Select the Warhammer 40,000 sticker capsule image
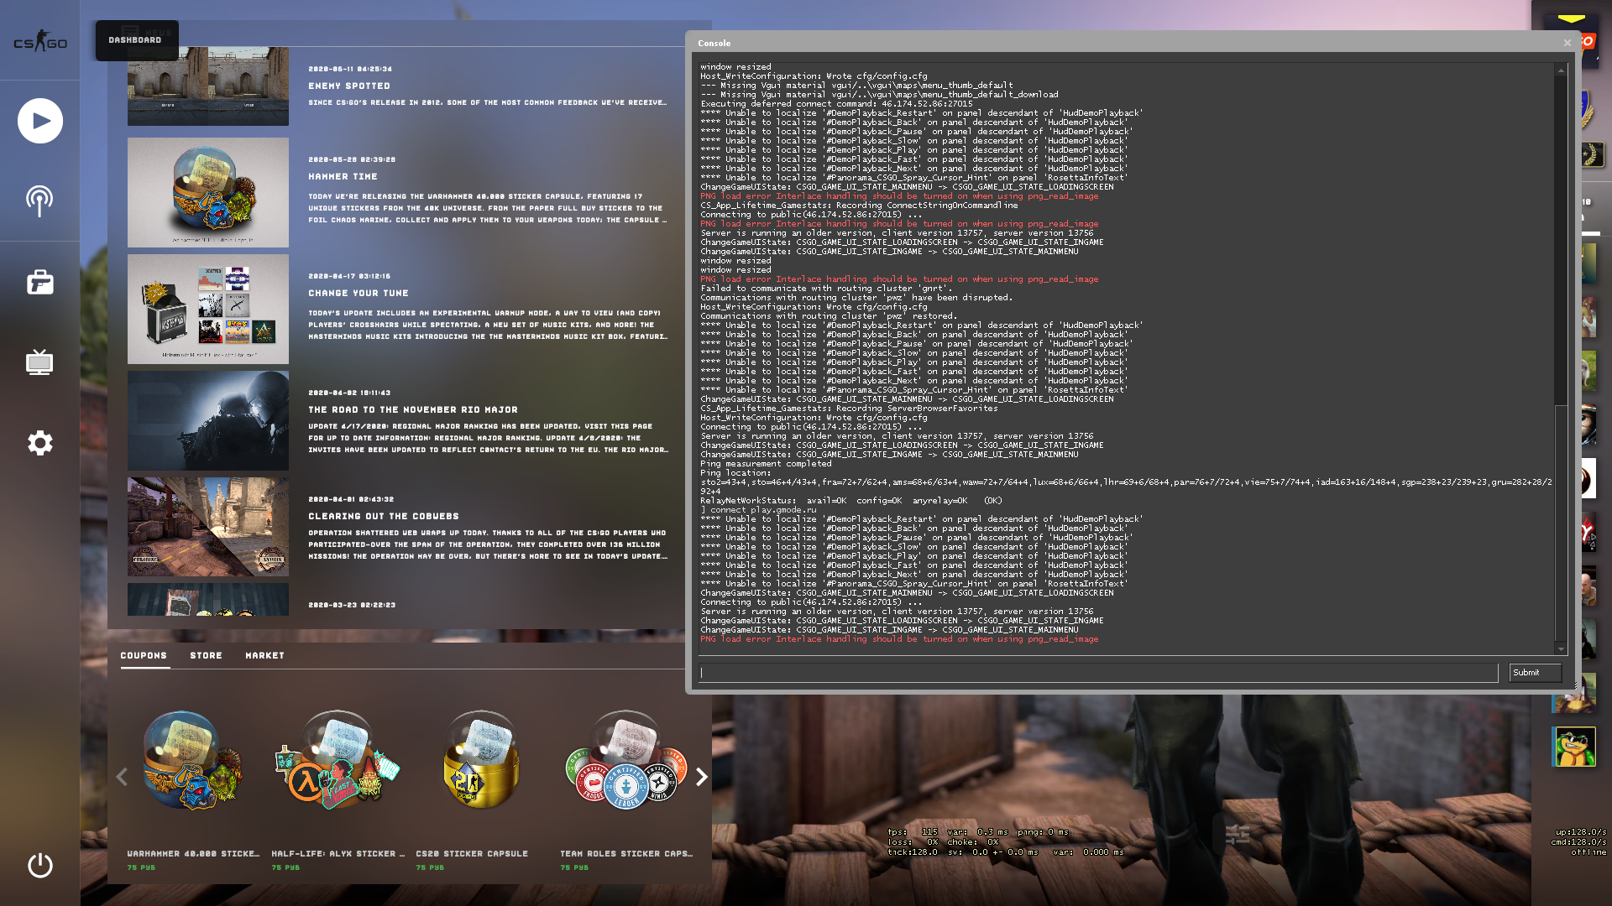 pyautogui.click(x=192, y=762)
